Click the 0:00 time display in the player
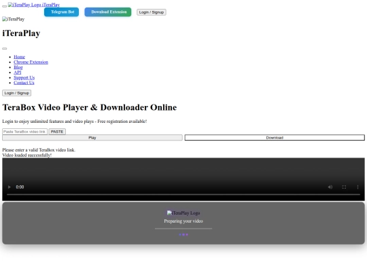The height and width of the screenshot is (275, 367). (20, 187)
